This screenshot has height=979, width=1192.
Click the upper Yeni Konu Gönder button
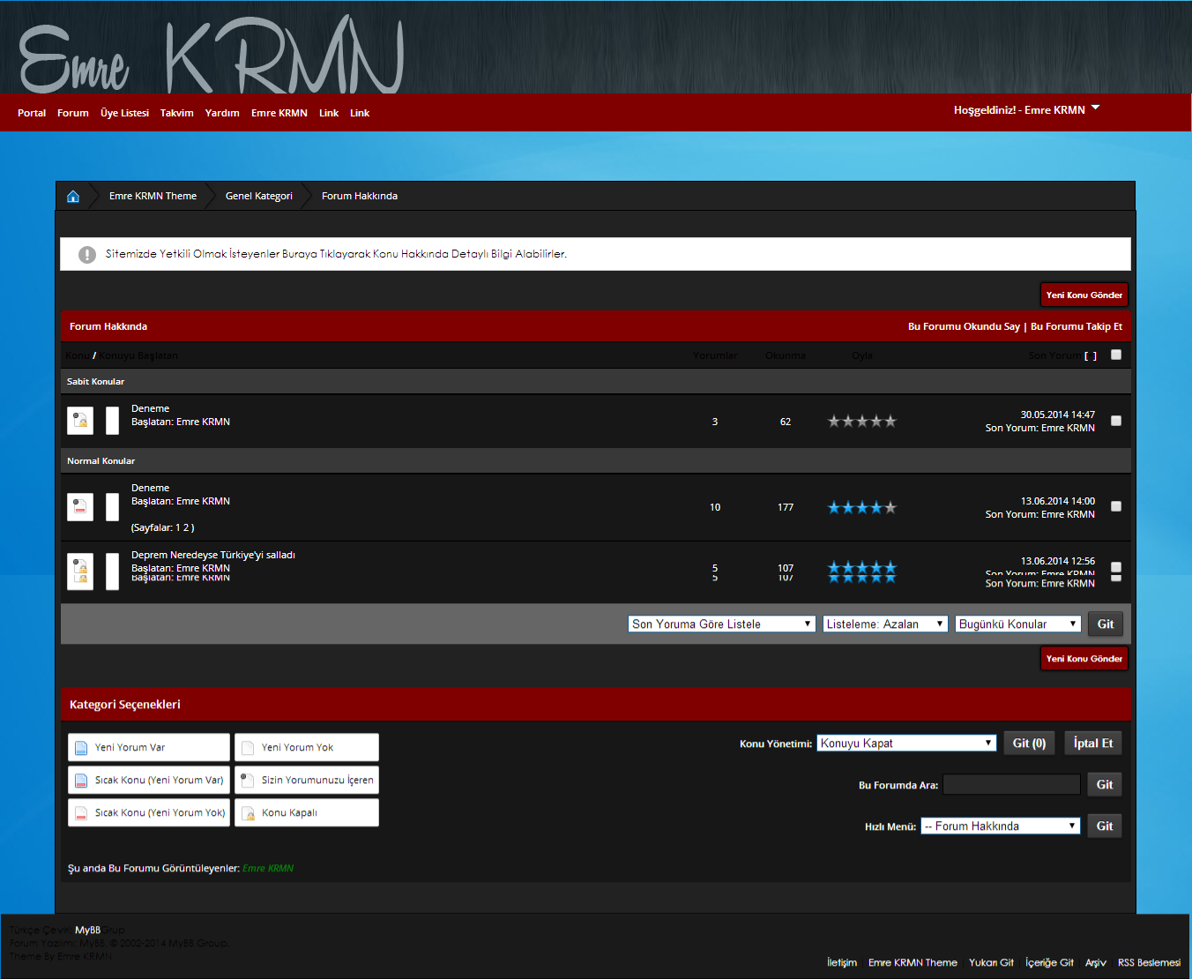coord(1084,295)
